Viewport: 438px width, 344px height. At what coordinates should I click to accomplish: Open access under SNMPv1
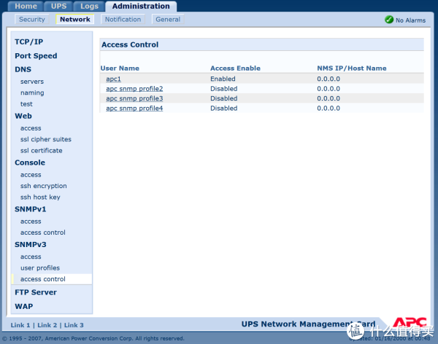point(31,222)
